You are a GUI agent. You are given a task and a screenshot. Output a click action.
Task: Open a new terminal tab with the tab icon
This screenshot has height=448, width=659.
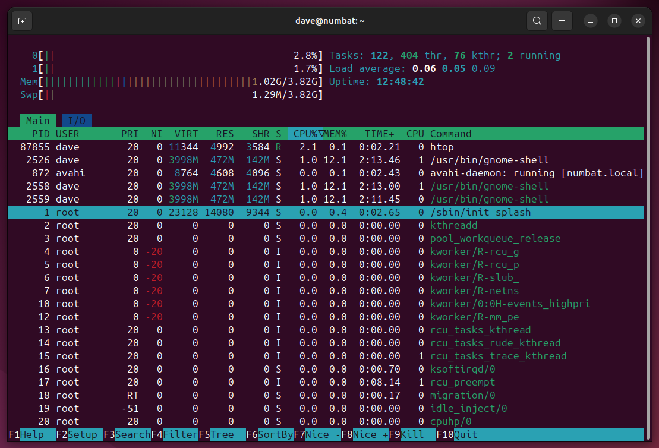coord(22,20)
